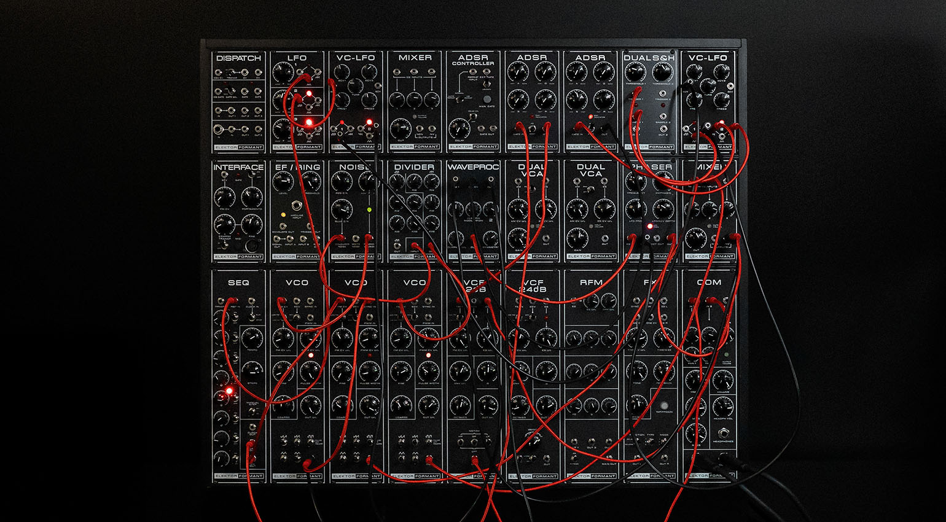Click the Delay knob on ADSR Controller
Screen dimensions: 946x522
458,129
